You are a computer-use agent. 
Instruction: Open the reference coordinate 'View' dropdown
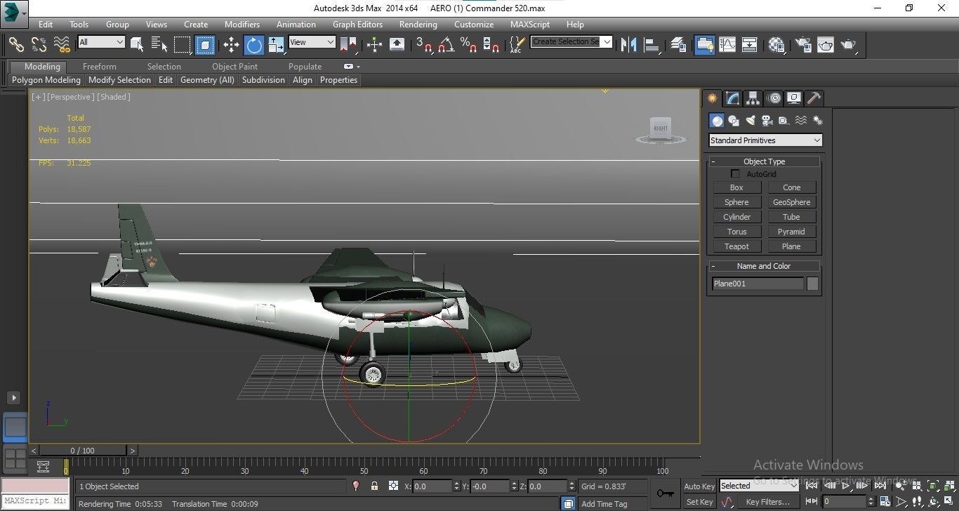coord(312,42)
